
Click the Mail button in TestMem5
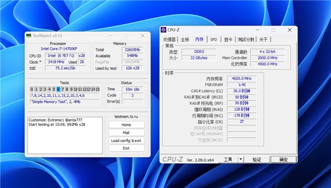[126, 132]
